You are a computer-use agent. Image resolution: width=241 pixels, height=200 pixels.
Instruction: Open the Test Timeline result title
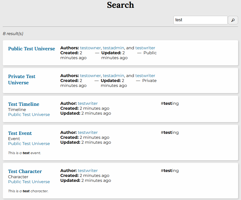[x=24, y=104]
